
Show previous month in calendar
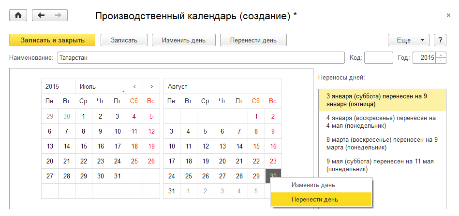point(134,86)
